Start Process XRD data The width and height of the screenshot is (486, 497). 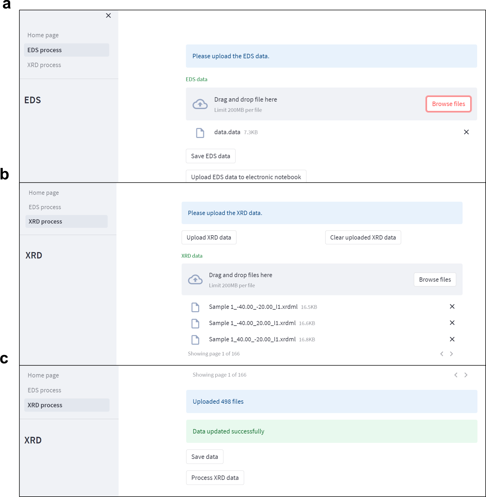(215, 478)
